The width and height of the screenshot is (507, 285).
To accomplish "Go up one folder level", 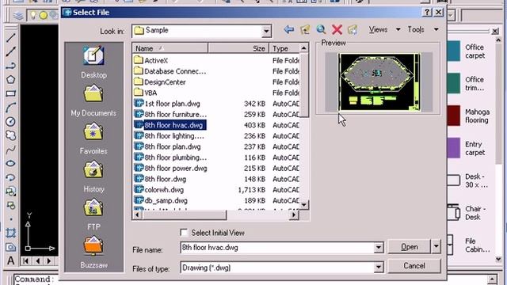I will click(x=305, y=30).
